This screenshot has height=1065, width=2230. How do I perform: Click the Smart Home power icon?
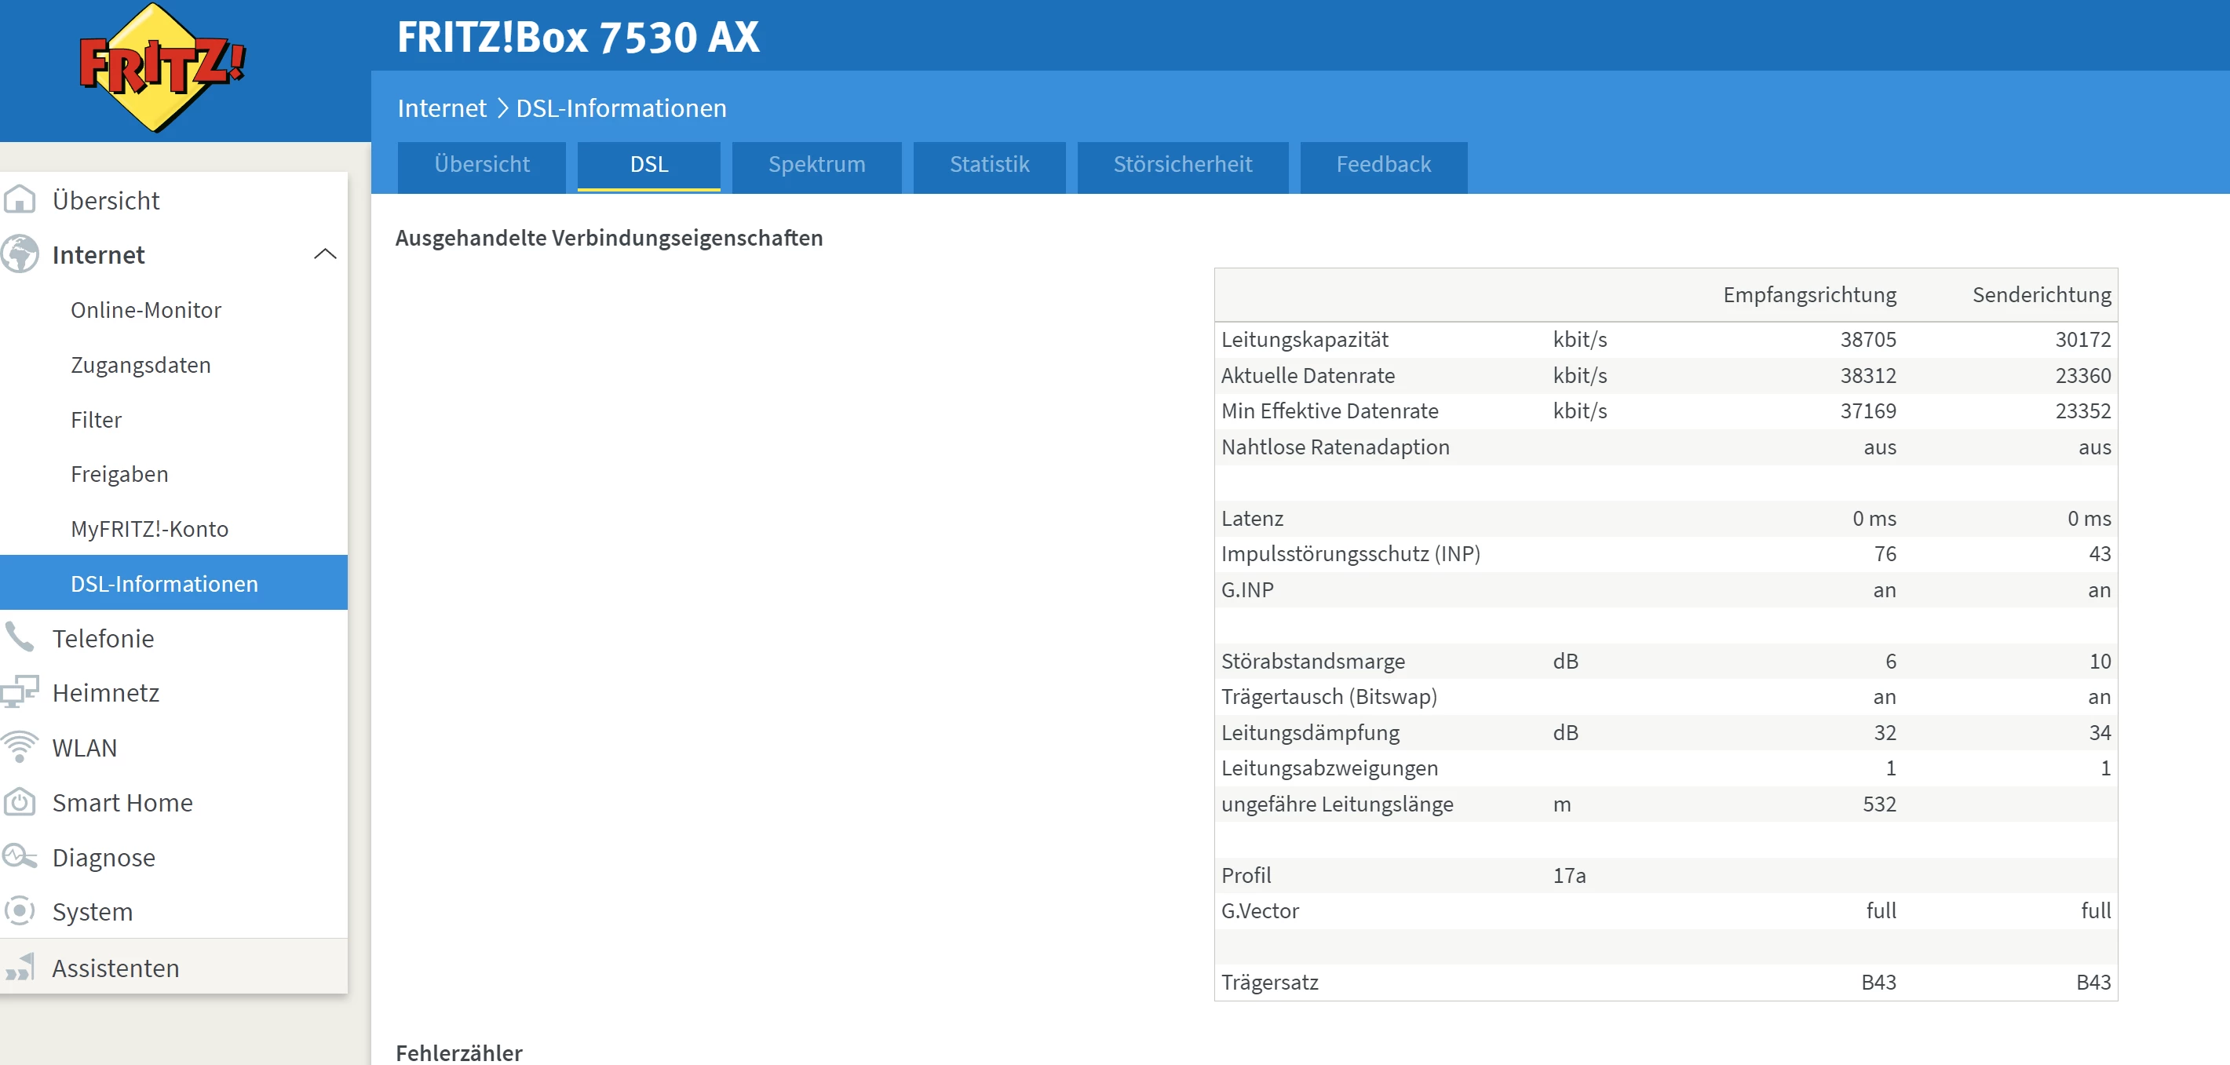19,802
